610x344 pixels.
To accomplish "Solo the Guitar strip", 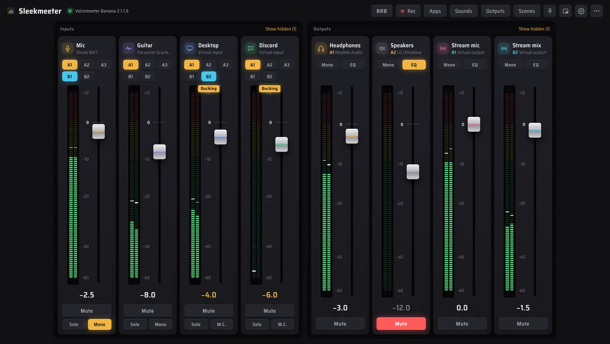I will tap(135, 325).
